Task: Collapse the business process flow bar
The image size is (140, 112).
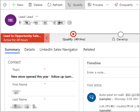Action: coord(47,38)
